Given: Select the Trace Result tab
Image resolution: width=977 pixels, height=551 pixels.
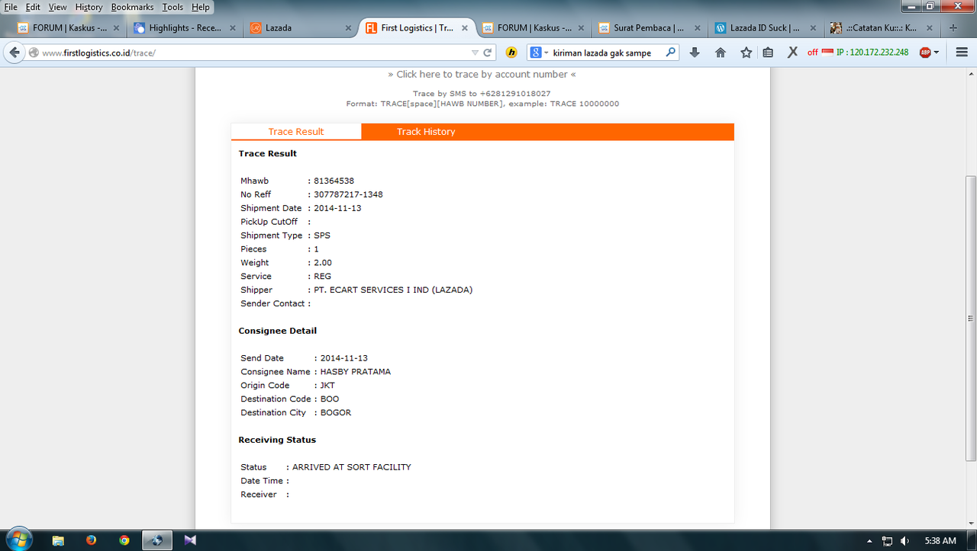Looking at the screenshot, I should click(296, 132).
